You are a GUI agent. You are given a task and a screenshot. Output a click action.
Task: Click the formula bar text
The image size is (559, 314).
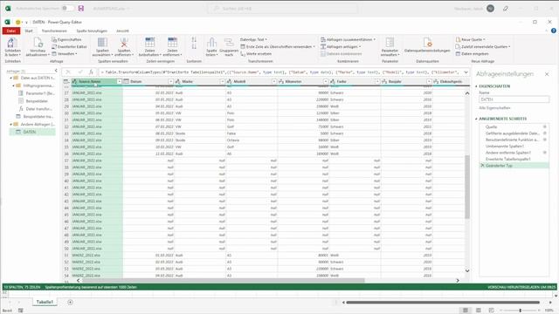click(x=280, y=72)
